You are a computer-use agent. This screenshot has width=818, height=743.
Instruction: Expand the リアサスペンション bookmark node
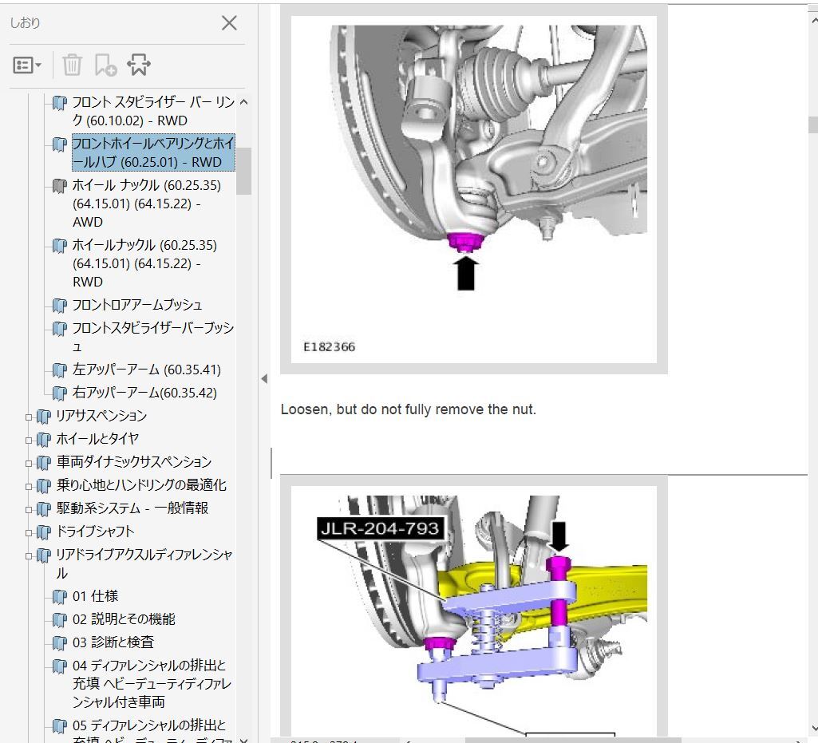30,417
